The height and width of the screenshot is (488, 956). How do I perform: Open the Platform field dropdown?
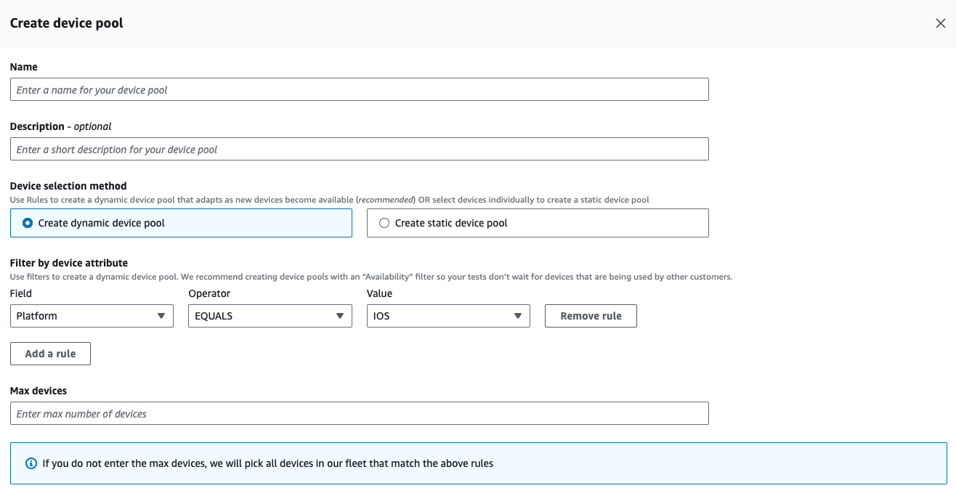pos(92,316)
